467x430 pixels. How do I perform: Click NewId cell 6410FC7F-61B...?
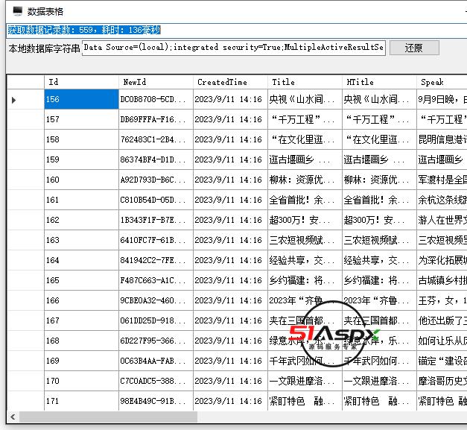click(x=156, y=240)
